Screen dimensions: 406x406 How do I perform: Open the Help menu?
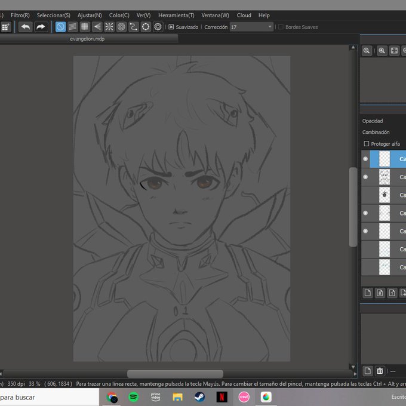[x=264, y=16]
